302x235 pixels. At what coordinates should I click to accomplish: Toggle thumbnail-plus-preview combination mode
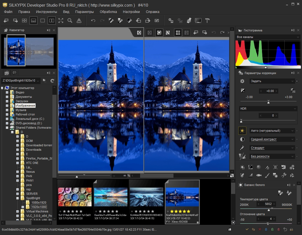[34, 21]
